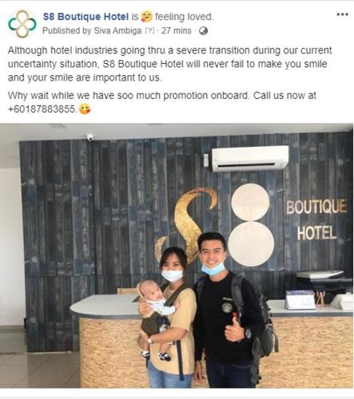Click the globe public audience icon
Screen dimensions: 354x399
click(x=204, y=31)
